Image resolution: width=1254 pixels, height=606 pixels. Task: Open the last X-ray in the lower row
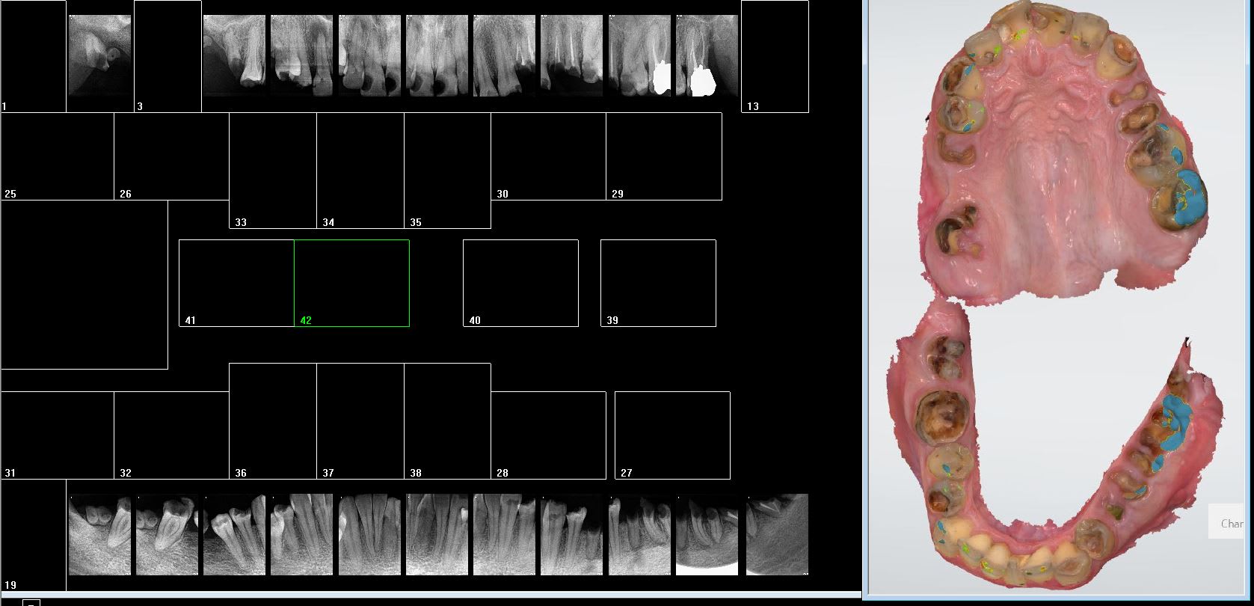(x=777, y=534)
